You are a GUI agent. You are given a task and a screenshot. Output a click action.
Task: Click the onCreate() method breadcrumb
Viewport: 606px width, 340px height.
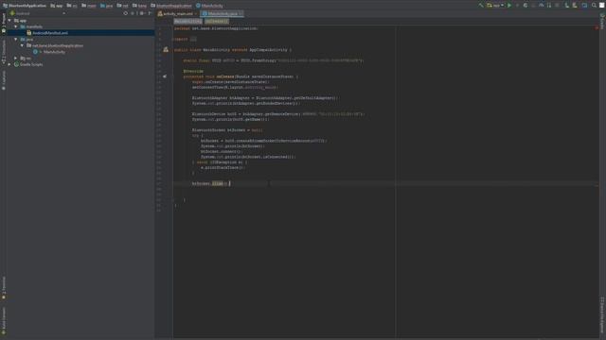pyautogui.click(x=217, y=21)
